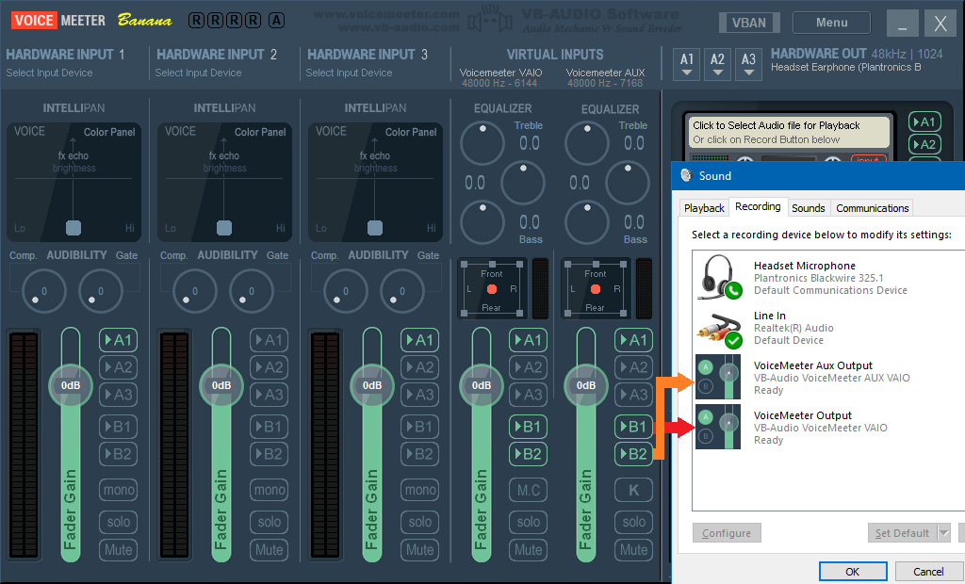965x584 pixels.
Task: Click Hardware Input 2 IntelliPan panel
Action: click(224, 182)
